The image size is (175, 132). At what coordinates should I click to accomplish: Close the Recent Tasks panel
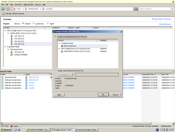[174, 71]
